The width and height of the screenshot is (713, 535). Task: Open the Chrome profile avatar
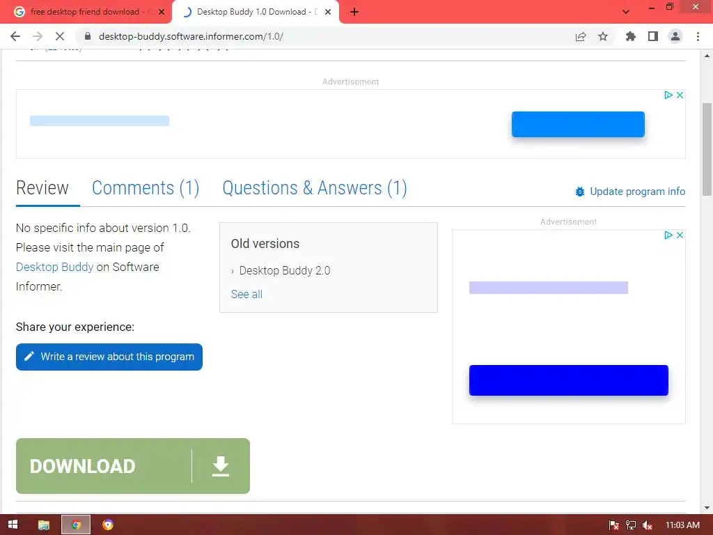pyautogui.click(x=675, y=36)
